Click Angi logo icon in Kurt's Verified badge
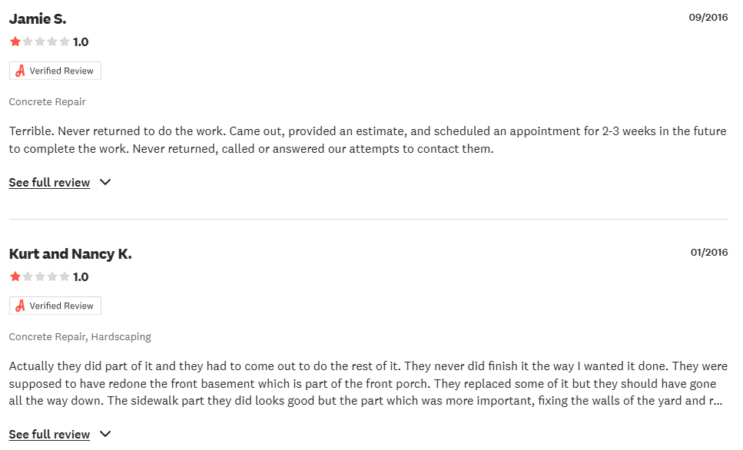The image size is (743, 450). [21, 306]
